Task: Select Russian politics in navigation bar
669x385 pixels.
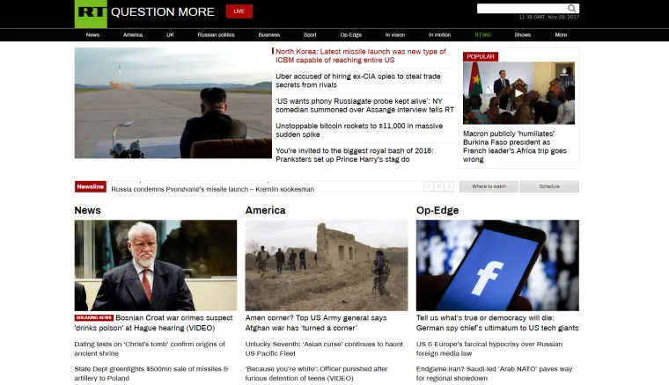Action: click(216, 35)
